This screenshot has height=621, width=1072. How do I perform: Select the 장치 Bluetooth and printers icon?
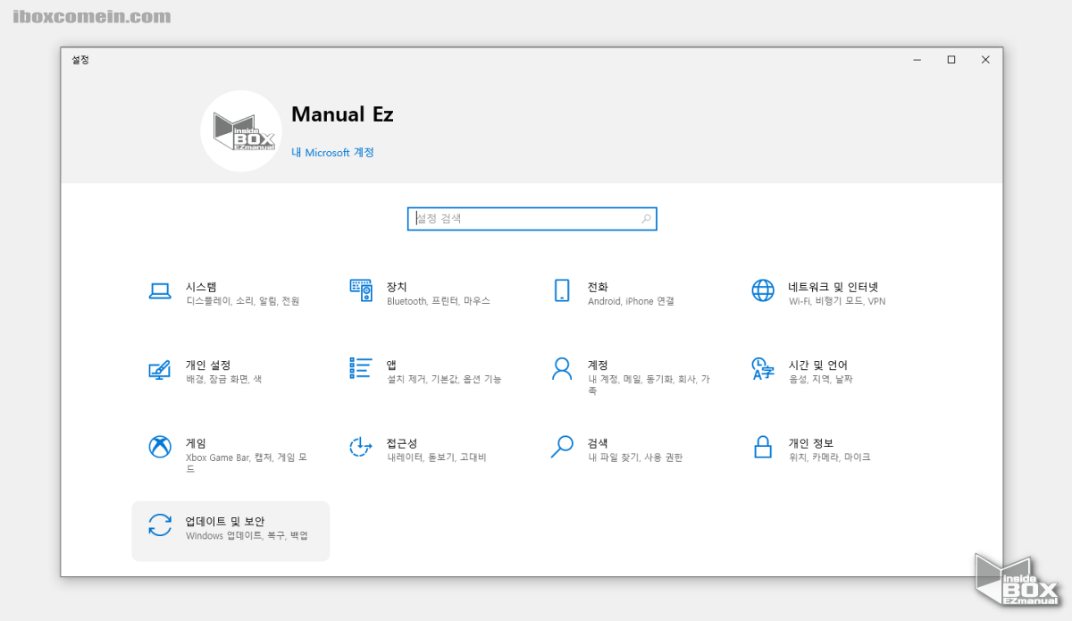[361, 290]
